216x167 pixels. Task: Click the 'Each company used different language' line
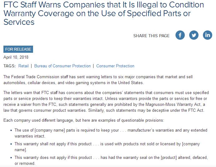84,120
